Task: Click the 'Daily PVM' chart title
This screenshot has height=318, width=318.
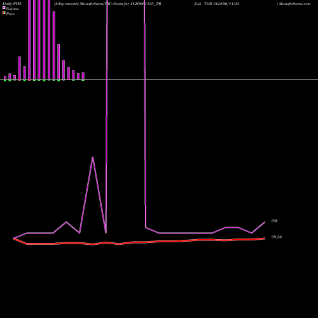Action: pos(12,4)
